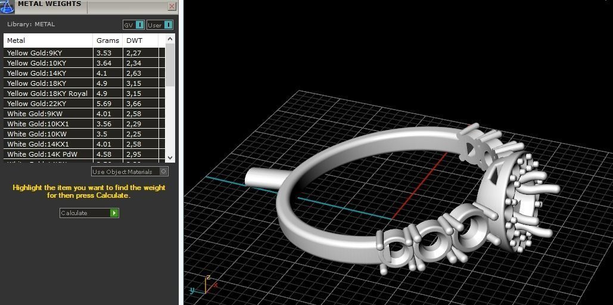Select the Yellow Gold:14KY row
The image size is (613, 305).
(x=84, y=73)
